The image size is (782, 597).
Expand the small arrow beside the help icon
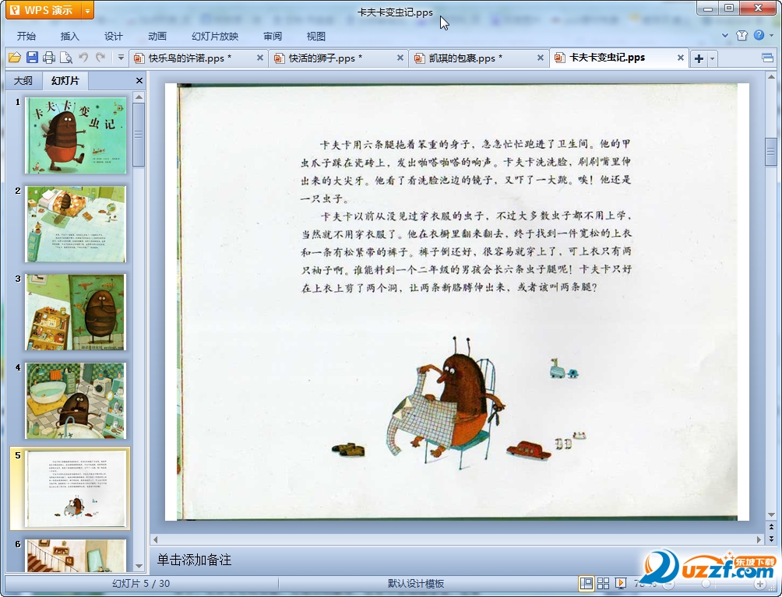(772, 35)
